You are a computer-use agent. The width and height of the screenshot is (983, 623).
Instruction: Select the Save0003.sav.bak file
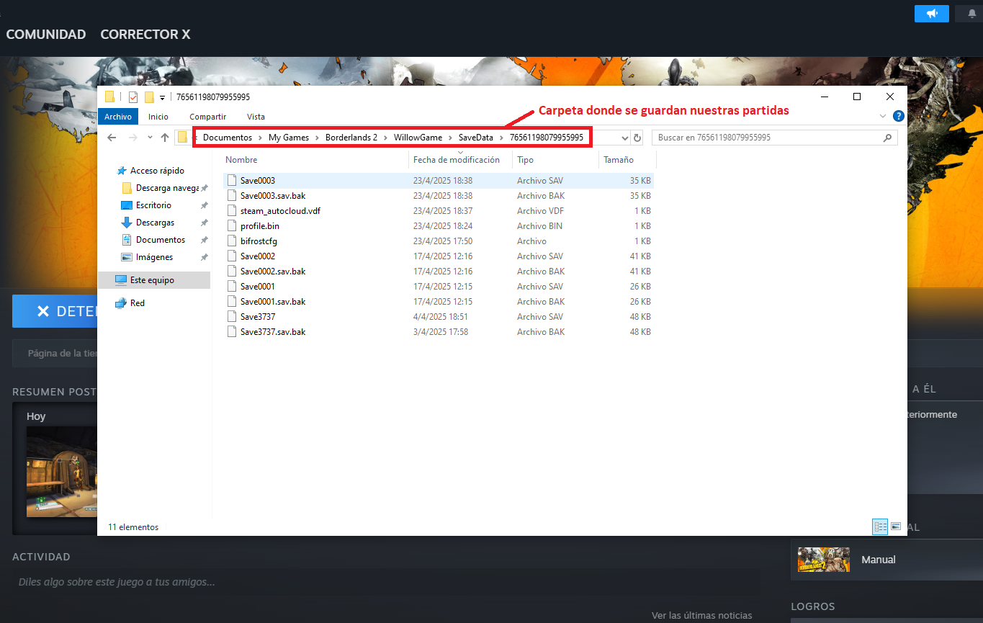[x=273, y=195]
